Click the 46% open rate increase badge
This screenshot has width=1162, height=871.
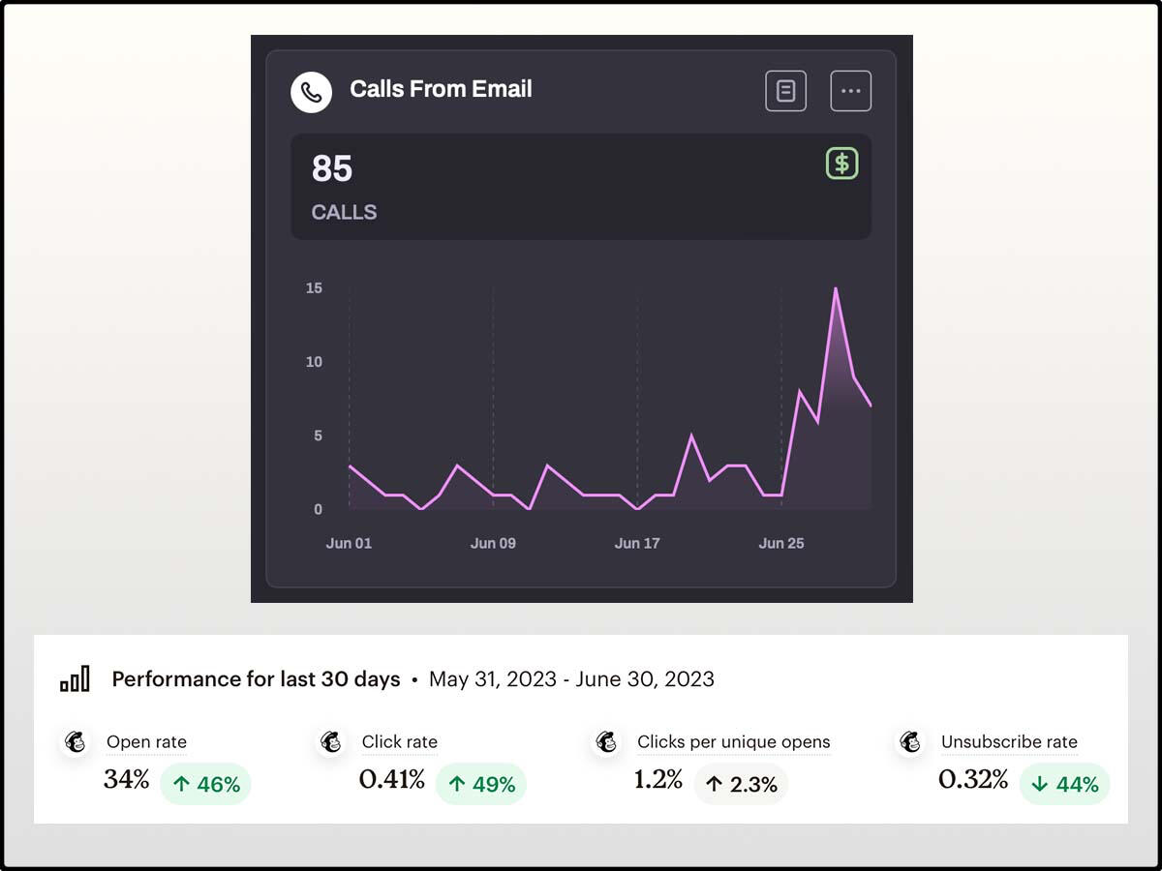coord(205,784)
